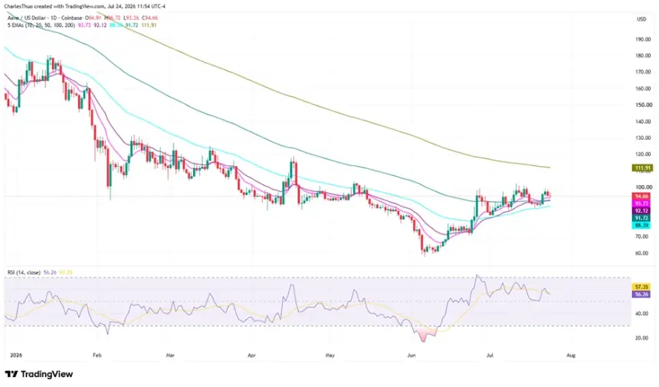
Task: Click the 170.00 price axis label
Action: pos(643,72)
